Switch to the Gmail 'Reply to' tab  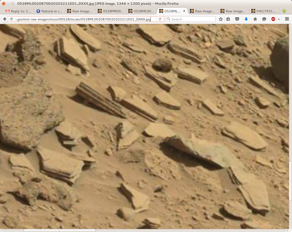[x=18, y=11]
